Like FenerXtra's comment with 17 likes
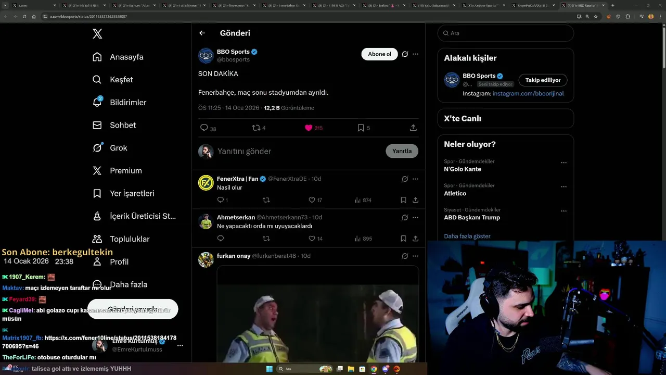The height and width of the screenshot is (375, 666). (312, 200)
